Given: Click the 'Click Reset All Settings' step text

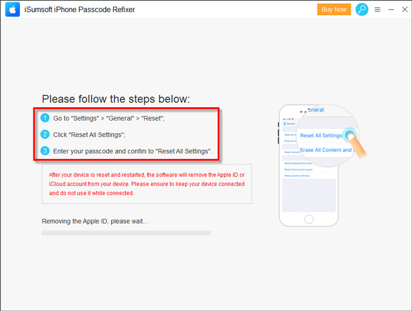Looking at the screenshot, I should point(89,135).
